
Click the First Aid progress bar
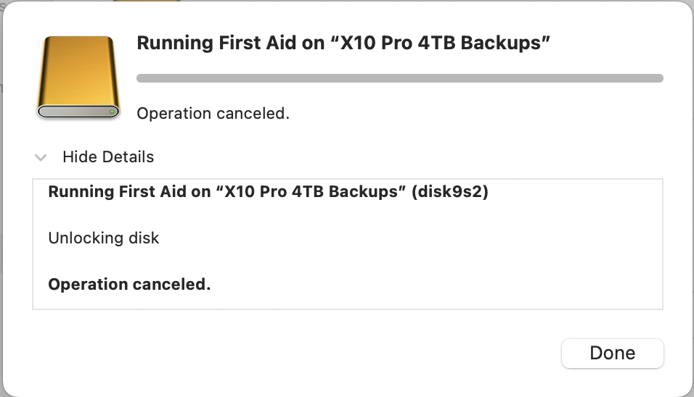pyautogui.click(x=399, y=78)
